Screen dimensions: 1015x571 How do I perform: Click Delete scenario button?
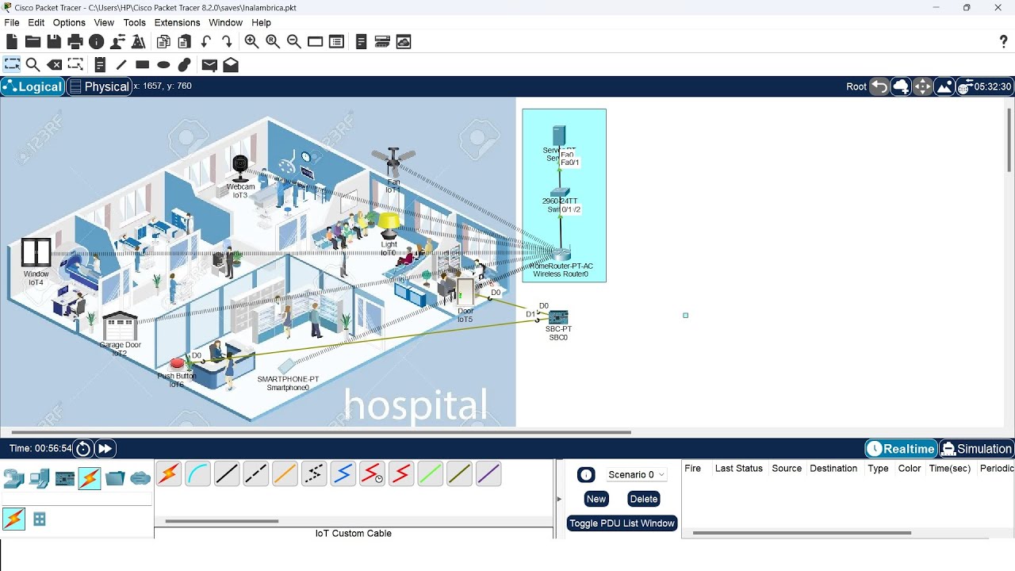(x=644, y=499)
